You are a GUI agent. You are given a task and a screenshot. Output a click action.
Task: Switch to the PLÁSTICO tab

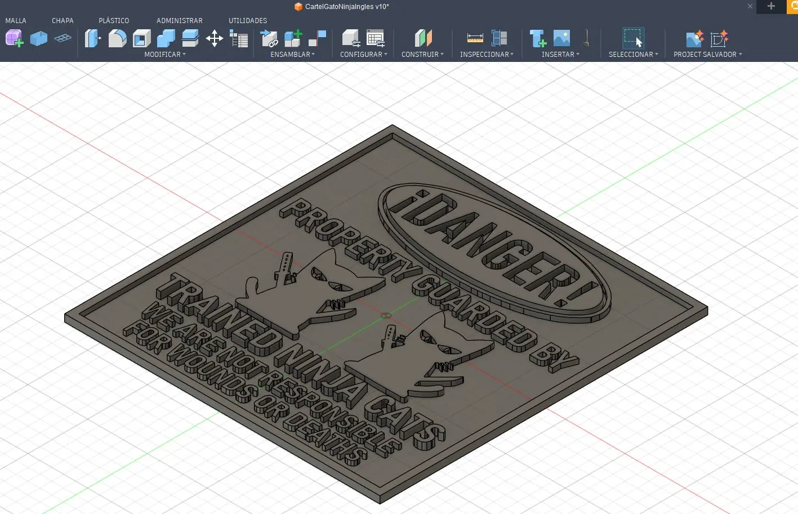tap(114, 20)
